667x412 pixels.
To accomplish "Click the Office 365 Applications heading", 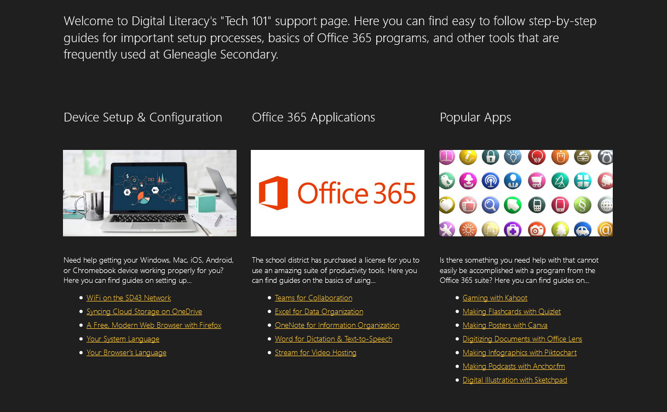I will pyautogui.click(x=313, y=118).
